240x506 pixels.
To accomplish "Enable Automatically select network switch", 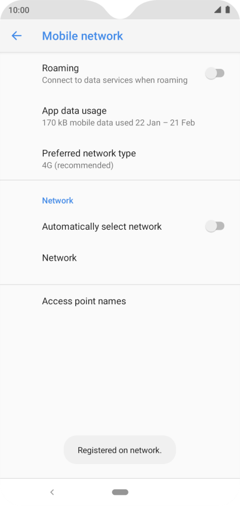I will pyautogui.click(x=215, y=226).
